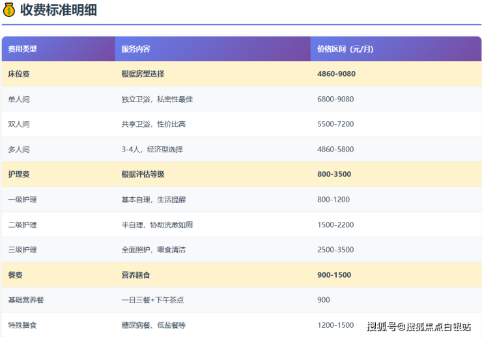Click the 特殊膳食 row label
482x337 pixels.
pyautogui.click(x=22, y=325)
